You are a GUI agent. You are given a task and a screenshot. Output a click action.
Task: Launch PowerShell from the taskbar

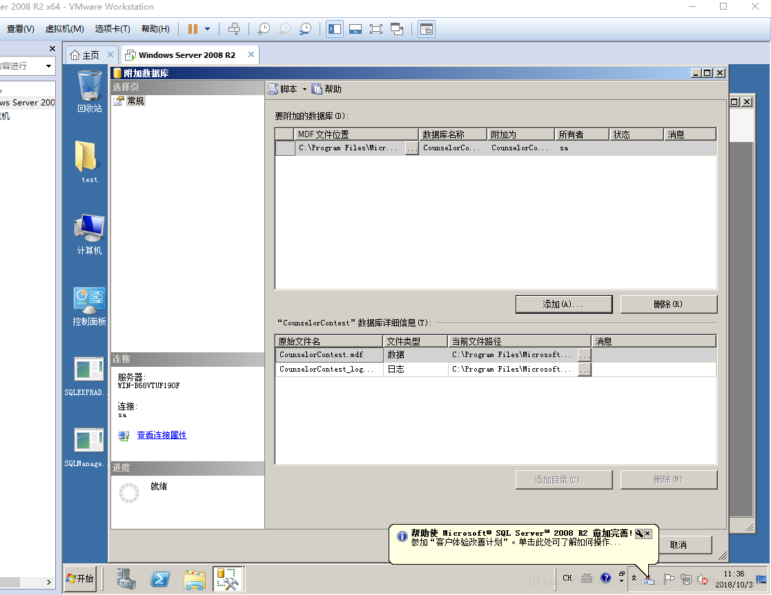[x=160, y=578]
